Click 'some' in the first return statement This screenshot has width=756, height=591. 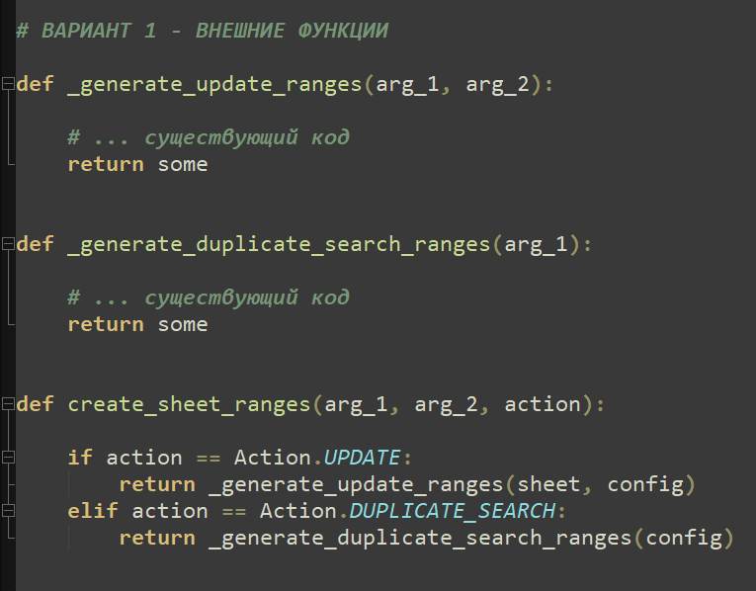click(183, 164)
